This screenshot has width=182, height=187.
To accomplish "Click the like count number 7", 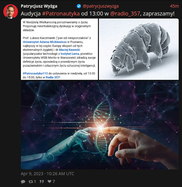I will (54, 182).
